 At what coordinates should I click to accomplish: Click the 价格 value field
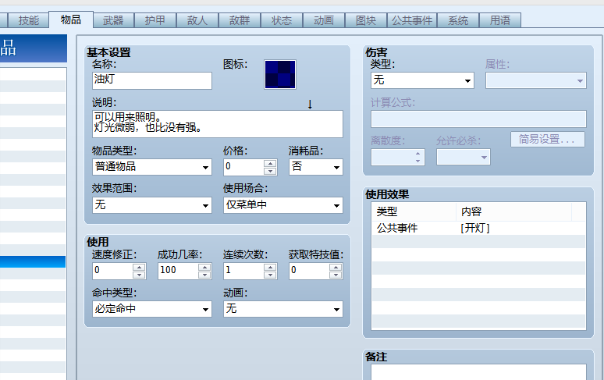coord(243,167)
